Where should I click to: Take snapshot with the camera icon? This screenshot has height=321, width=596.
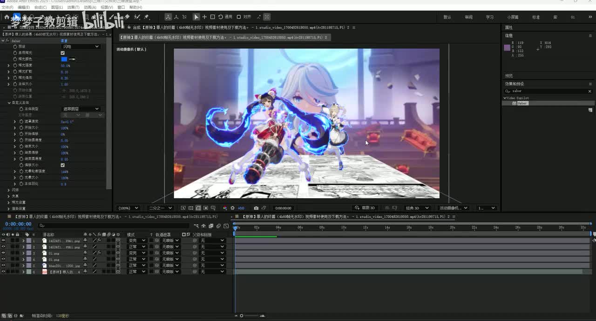coord(256,208)
